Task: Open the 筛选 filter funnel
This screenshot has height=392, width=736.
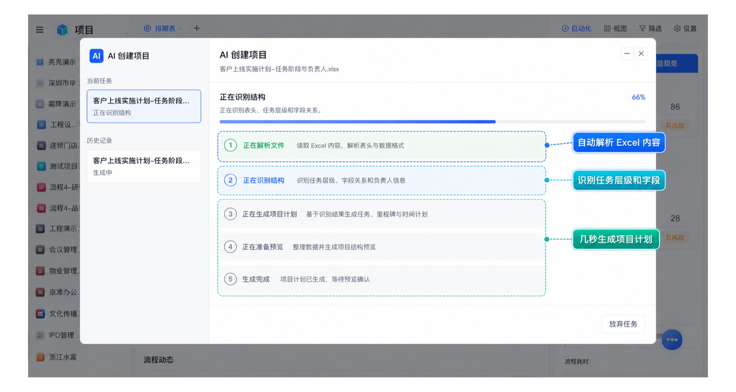Action: (x=650, y=29)
